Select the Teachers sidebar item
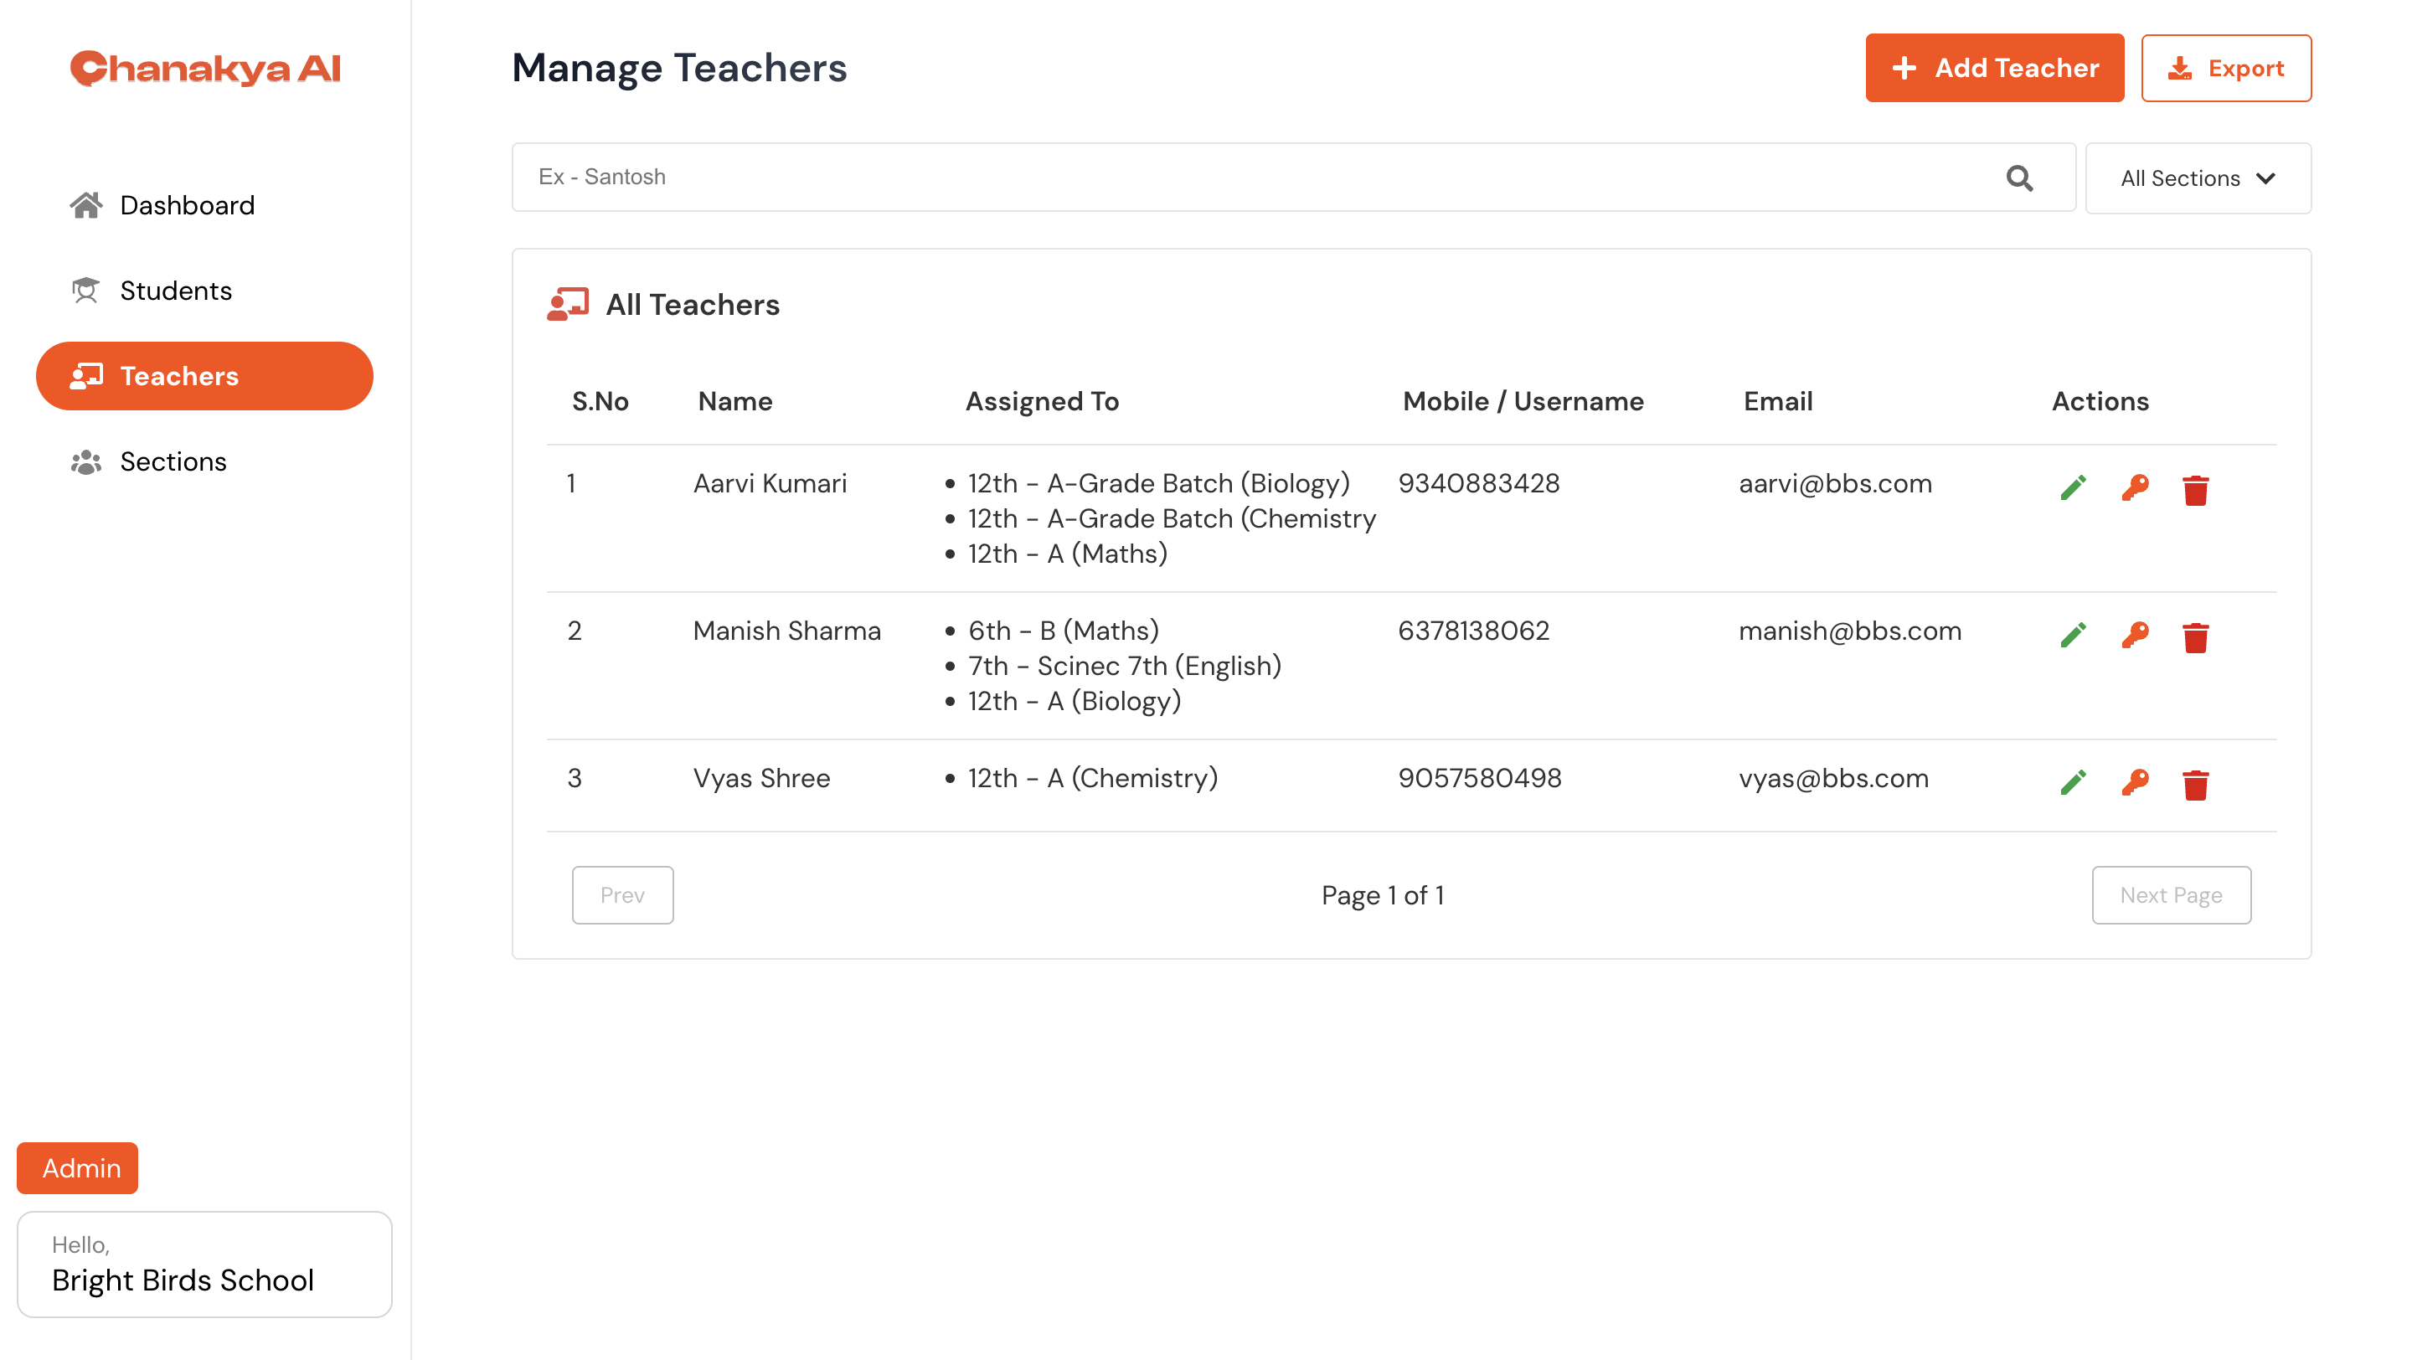Viewport: 2412px width, 1360px height. (x=205, y=376)
